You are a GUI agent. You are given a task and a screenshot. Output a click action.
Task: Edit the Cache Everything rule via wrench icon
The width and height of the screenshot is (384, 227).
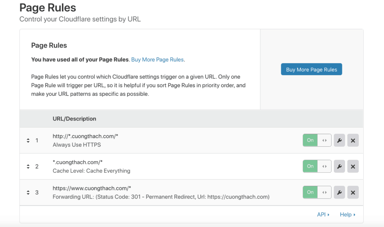339,166
